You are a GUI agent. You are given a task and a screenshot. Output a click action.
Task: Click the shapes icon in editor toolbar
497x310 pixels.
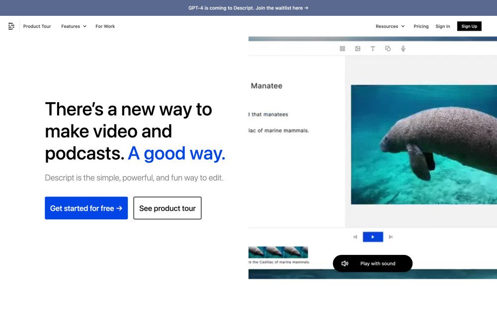tap(388, 49)
